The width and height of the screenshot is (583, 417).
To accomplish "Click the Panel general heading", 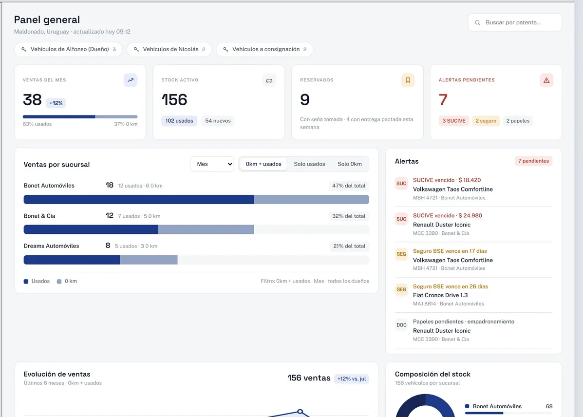I will 47,19.
